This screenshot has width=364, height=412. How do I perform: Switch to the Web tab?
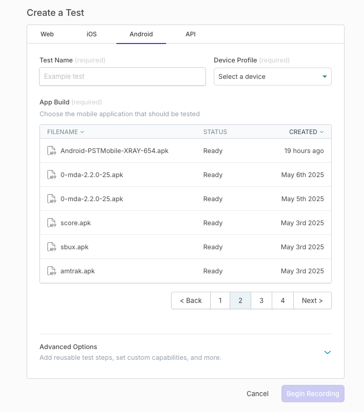47,34
